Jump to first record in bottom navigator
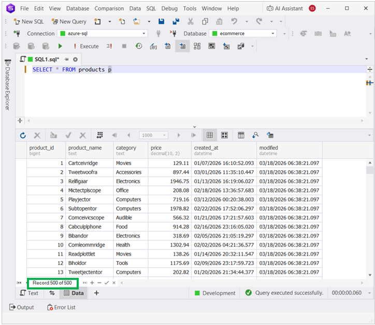 [19, 283]
